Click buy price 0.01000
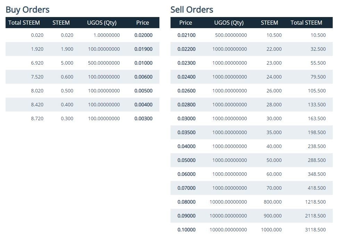Screen dimensions: 348x247 tap(143, 63)
